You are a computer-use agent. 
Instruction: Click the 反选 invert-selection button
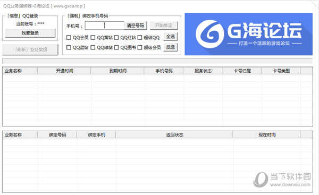tap(171, 47)
